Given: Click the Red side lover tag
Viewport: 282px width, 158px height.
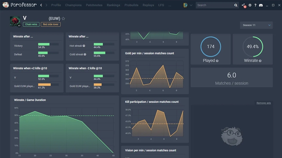Looking at the screenshot, I should (x=50, y=24).
